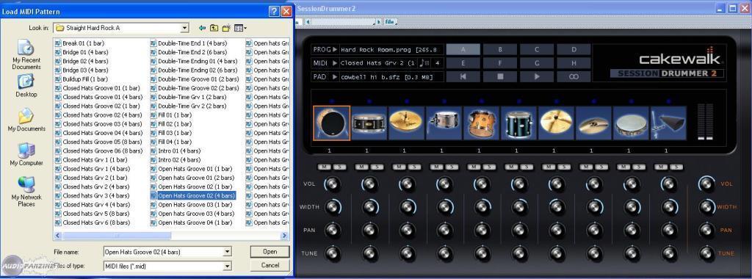Click the Cancel button
The height and width of the screenshot is (279, 752).
[270, 265]
